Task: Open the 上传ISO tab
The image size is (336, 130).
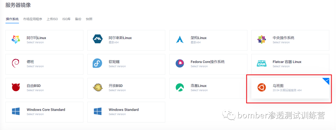Action: [x=52, y=19]
